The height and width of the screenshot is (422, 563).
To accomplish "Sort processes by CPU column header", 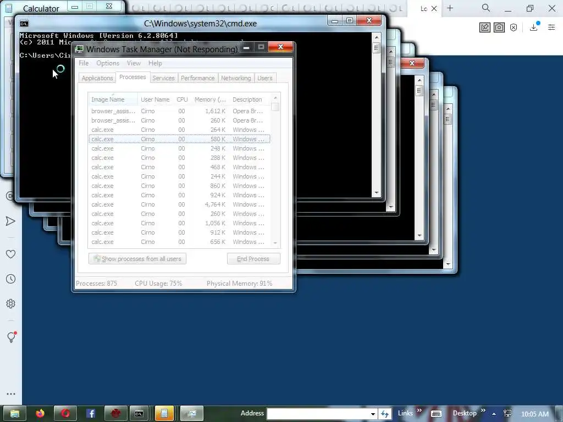I will click(x=182, y=99).
